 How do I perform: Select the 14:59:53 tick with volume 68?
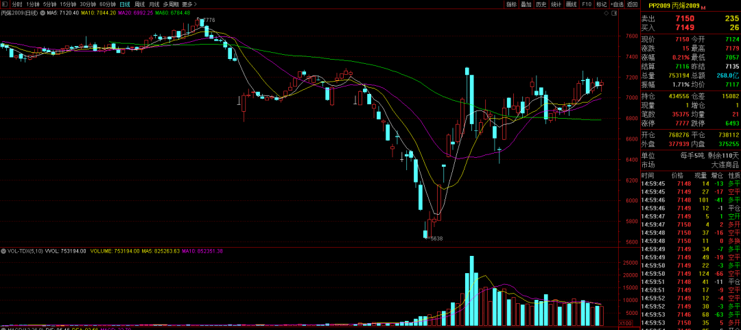tap(690, 314)
